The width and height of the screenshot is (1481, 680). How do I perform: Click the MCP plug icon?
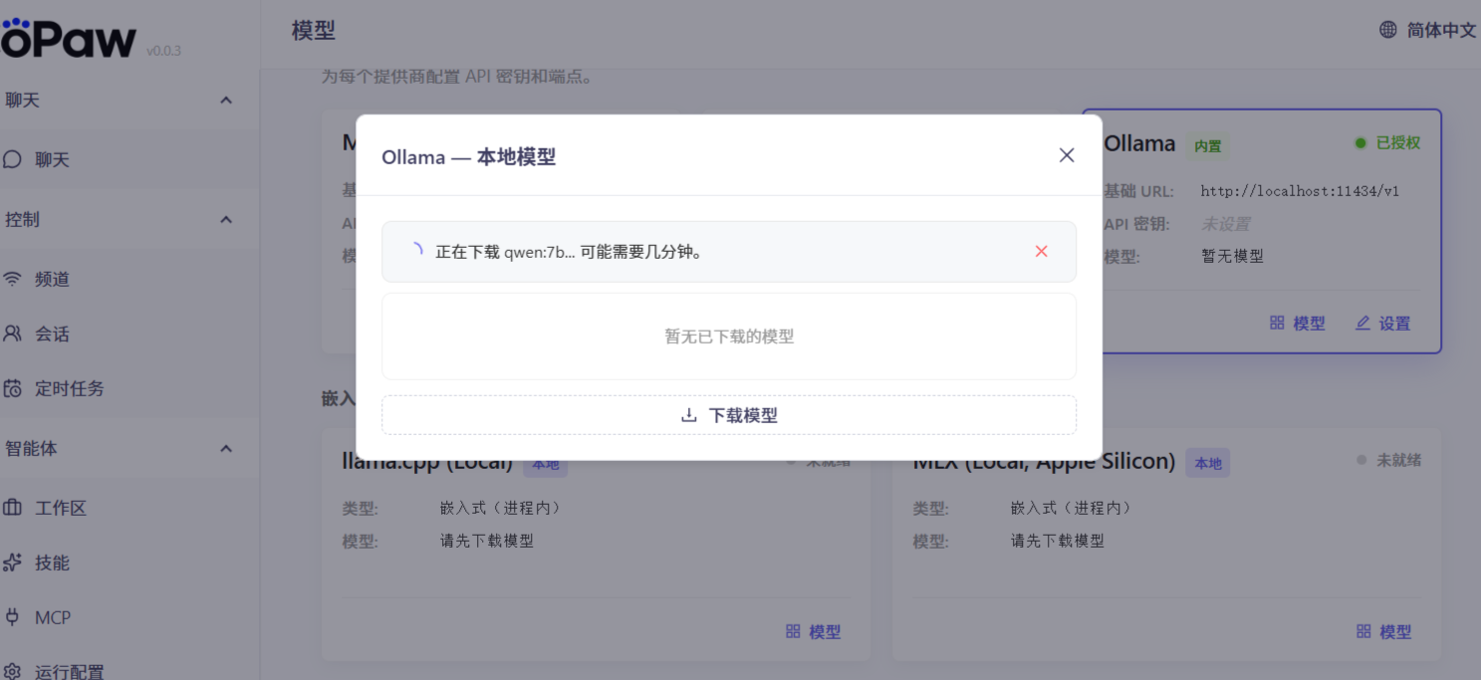(x=13, y=617)
